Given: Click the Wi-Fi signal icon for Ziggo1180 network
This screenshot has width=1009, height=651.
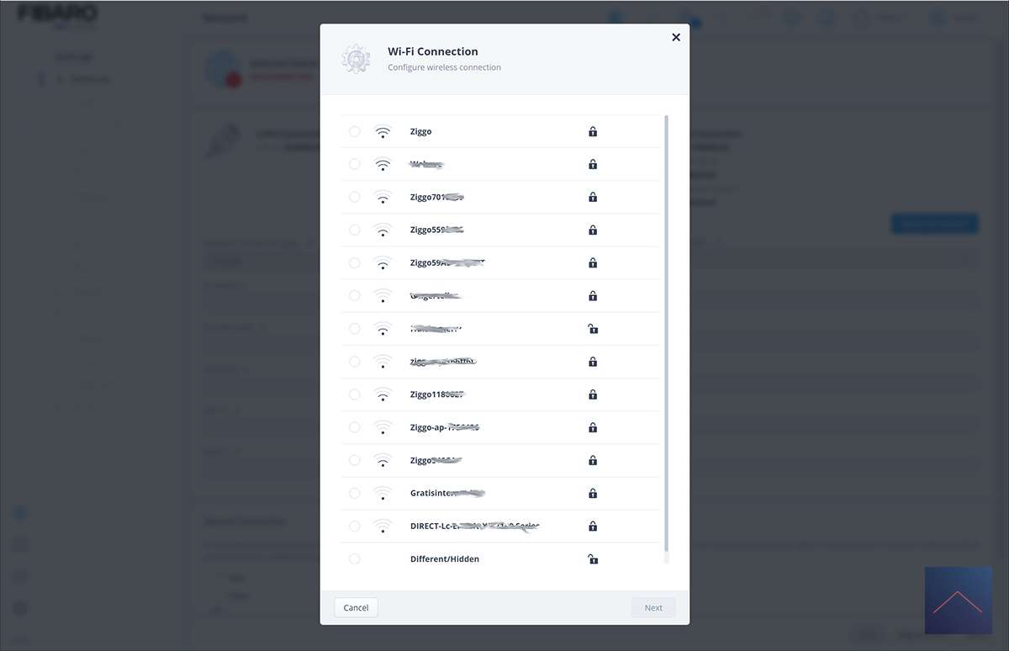Looking at the screenshot, I should click(383, 394).
